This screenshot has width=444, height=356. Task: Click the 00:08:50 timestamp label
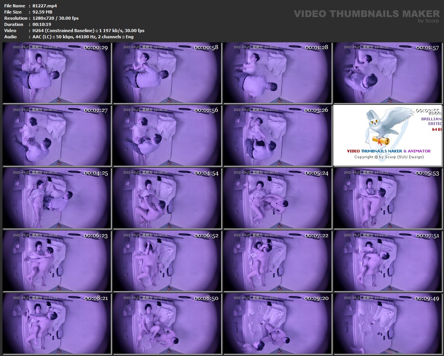click(206, 298)
